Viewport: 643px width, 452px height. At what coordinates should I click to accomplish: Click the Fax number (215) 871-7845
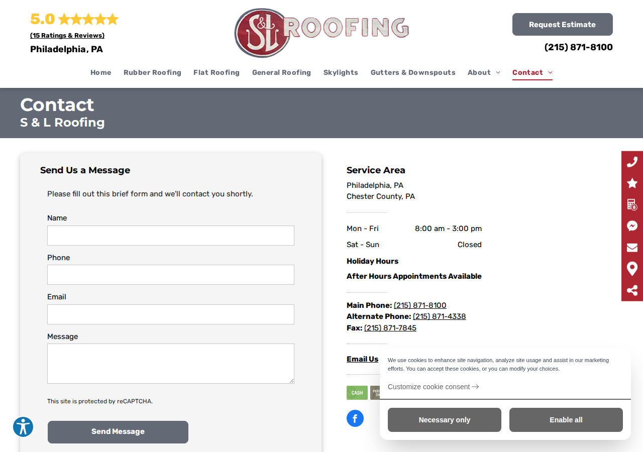point(390,328)
